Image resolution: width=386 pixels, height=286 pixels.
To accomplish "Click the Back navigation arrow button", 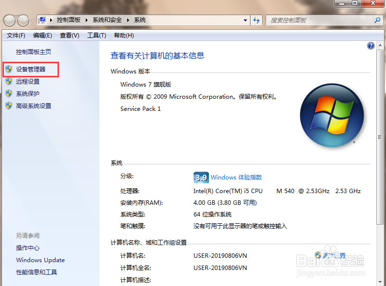I will tap(10, 20).
